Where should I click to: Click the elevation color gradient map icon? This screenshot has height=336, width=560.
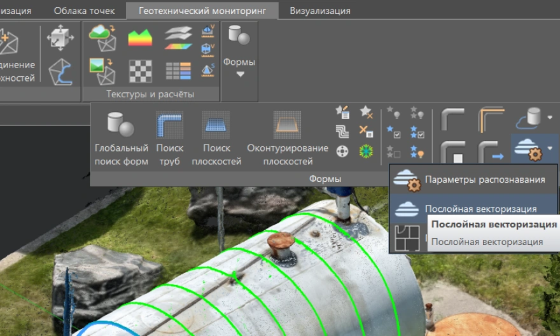140,38
